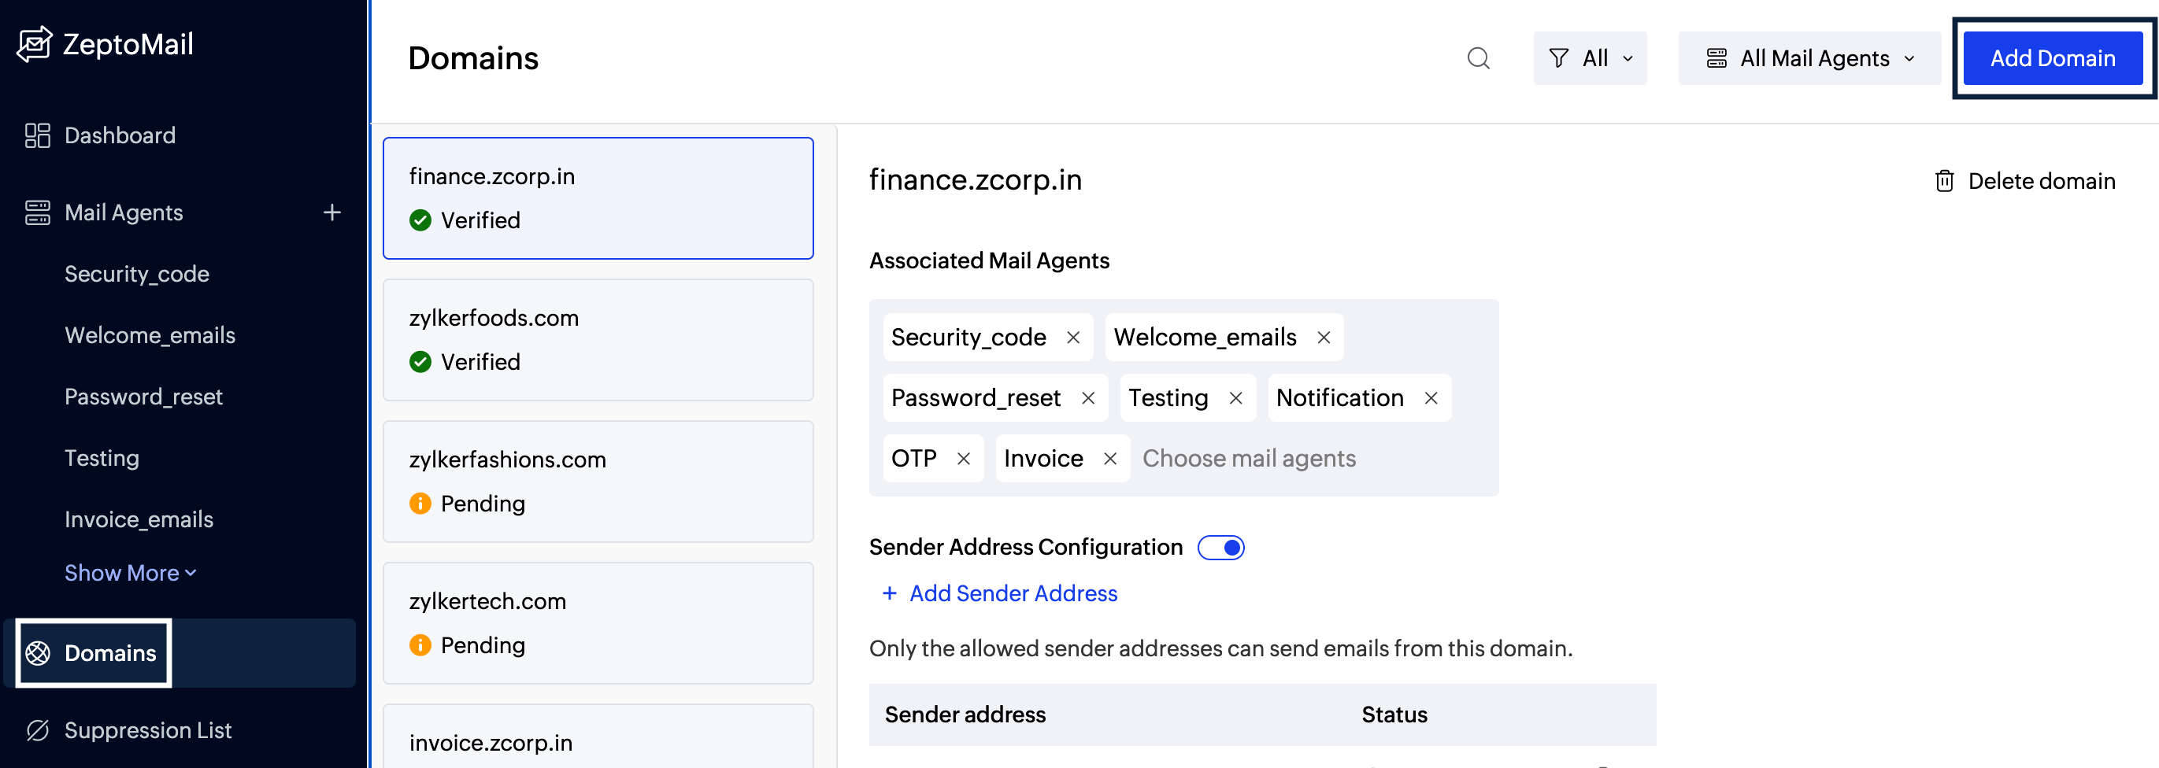Go to Suppression List in sidebar
This screenshot has width=2159, height=768.
click(146, 730)
